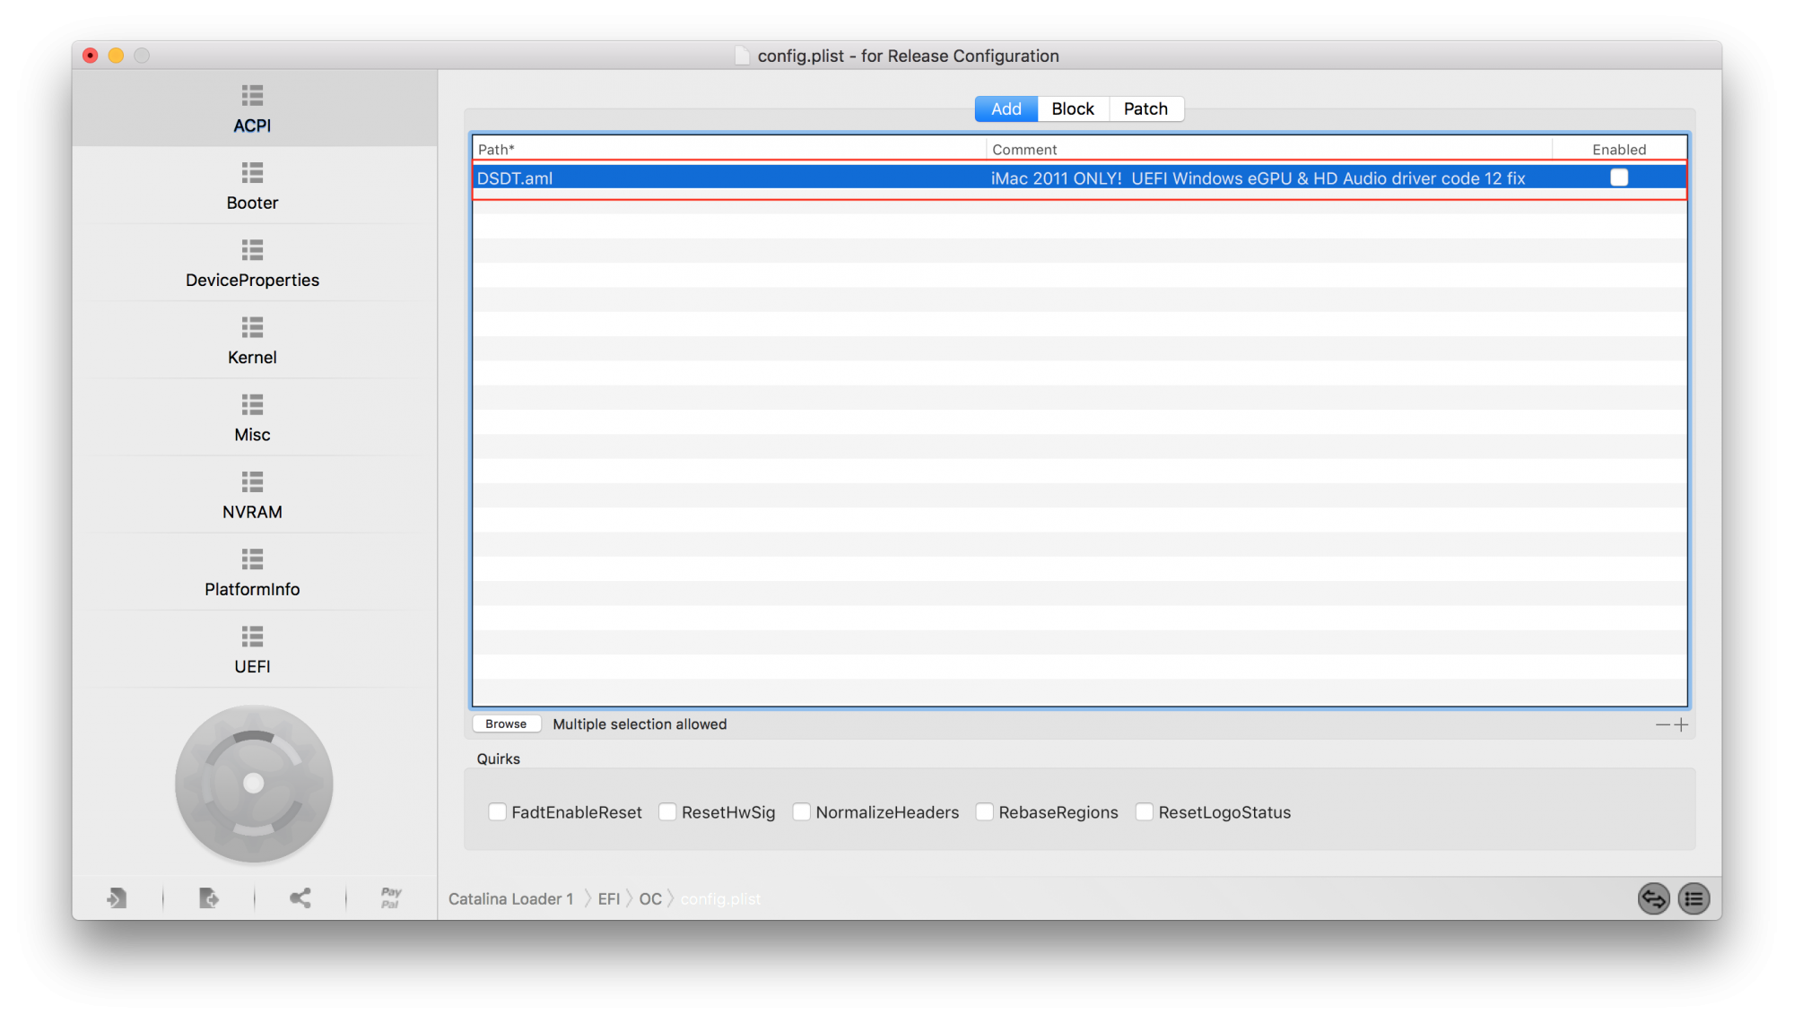Click the list view button at bottom right
This screenshot has width=1794, height=1023.
1694,898
